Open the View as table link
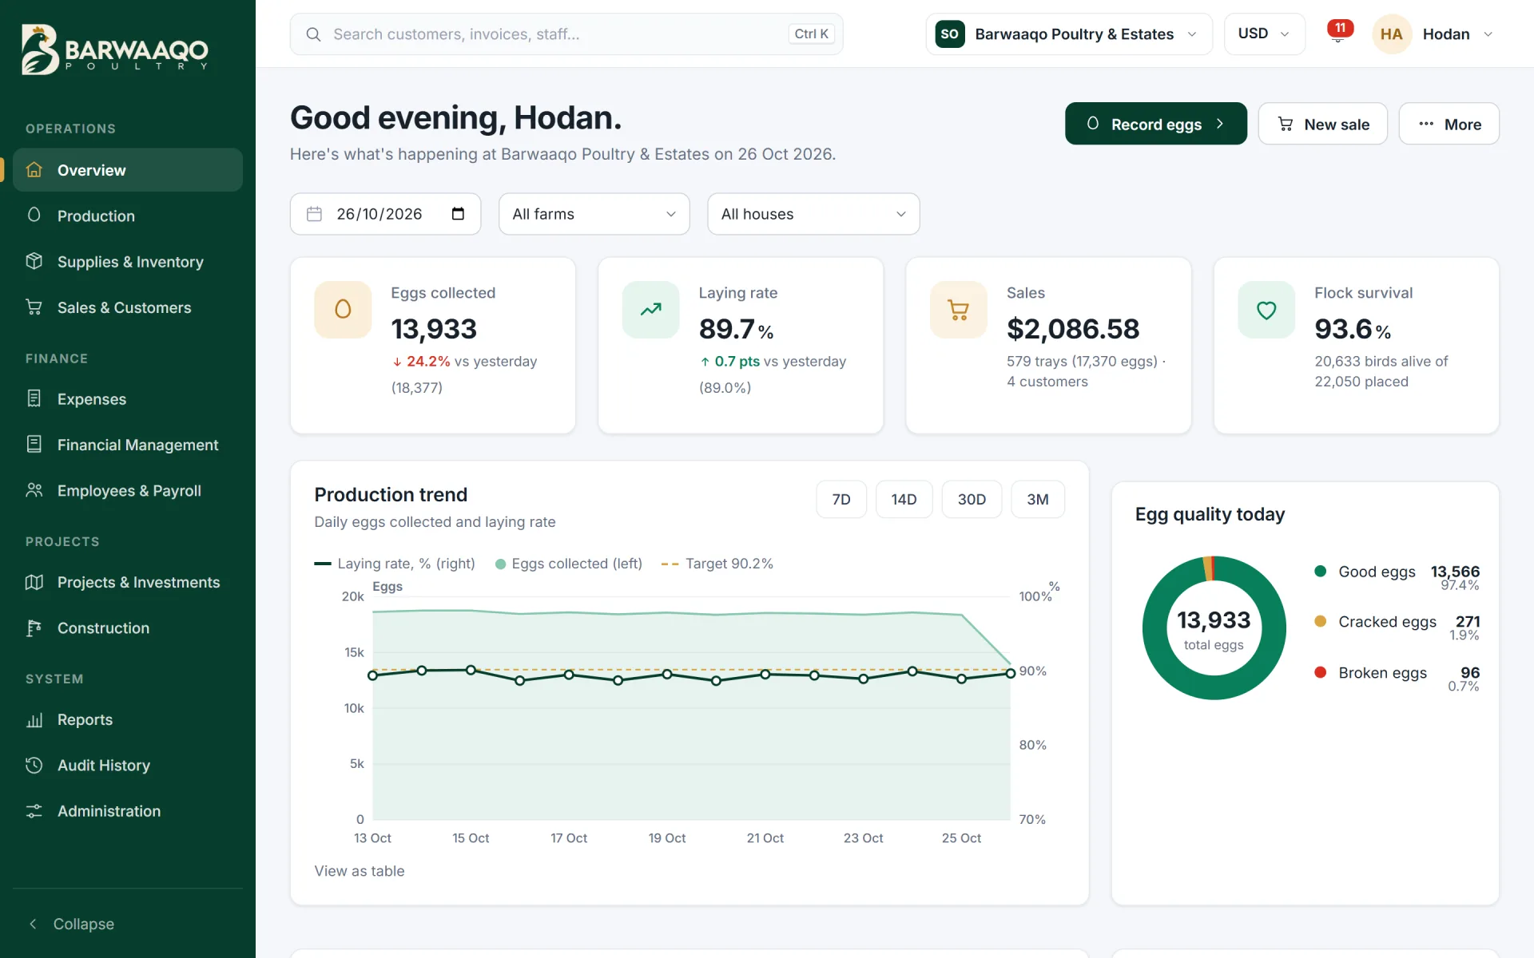The image size is (1534, 958). click(x=360, y=871)
